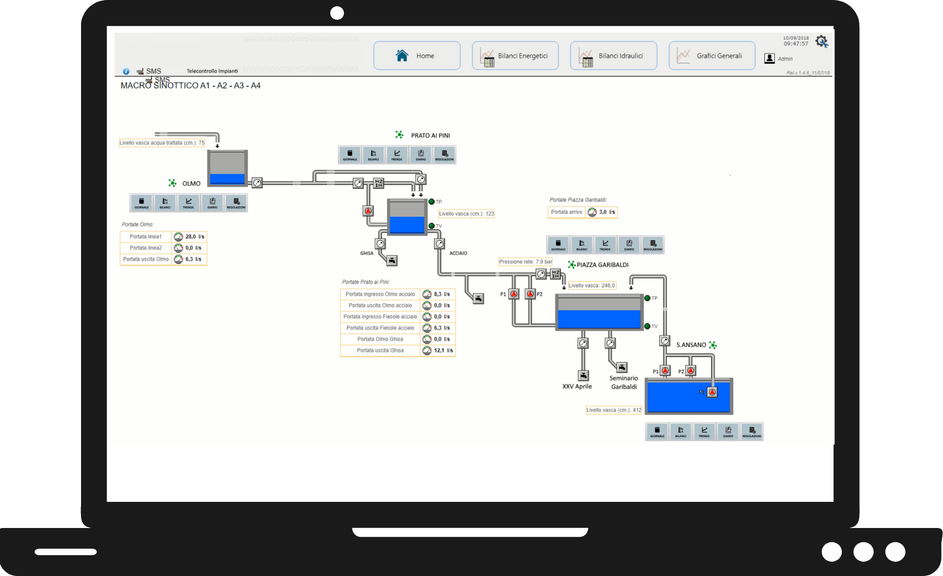Open S.Ansano DIARIO
943x576 pixels.
tap(728, 431)
